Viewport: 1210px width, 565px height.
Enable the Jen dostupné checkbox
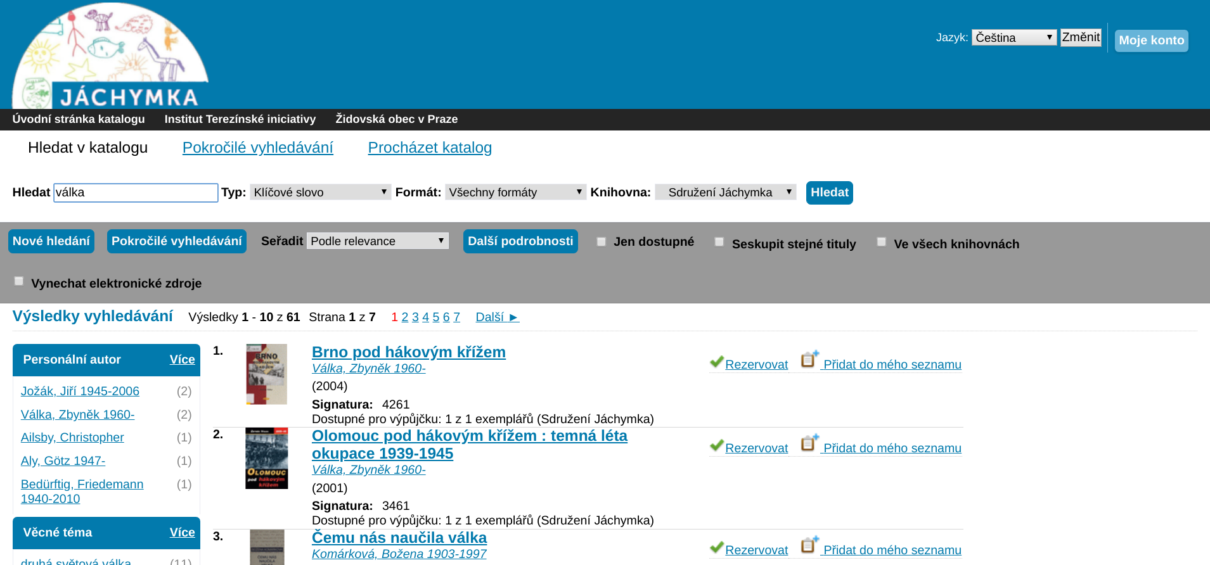pyautogui.click(x=601, y=241)
